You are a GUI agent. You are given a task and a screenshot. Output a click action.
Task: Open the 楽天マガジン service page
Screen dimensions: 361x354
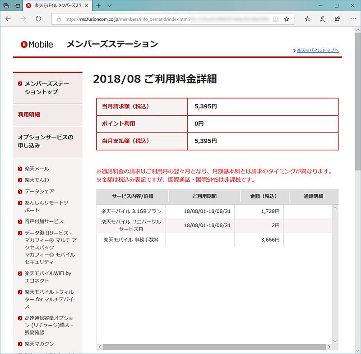[x=38, y=344]
